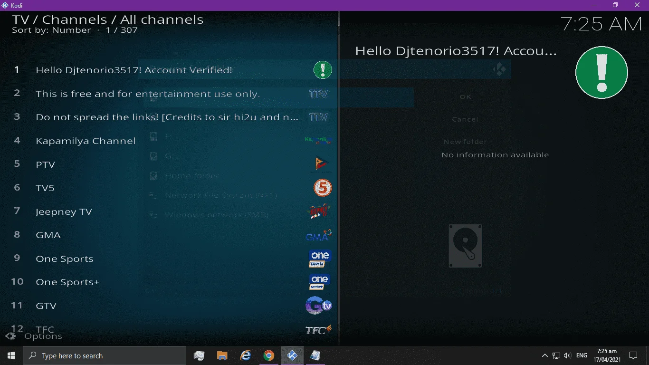The image size is (649, 365).
Task: Launch Google Chrome from taskbar
Action: click(268, 355)
